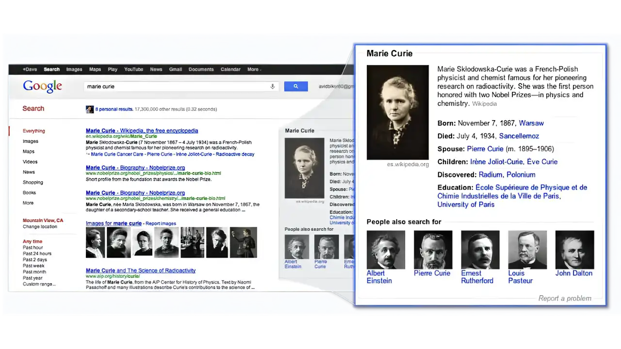Filter results by Past year

coord(33,278)
